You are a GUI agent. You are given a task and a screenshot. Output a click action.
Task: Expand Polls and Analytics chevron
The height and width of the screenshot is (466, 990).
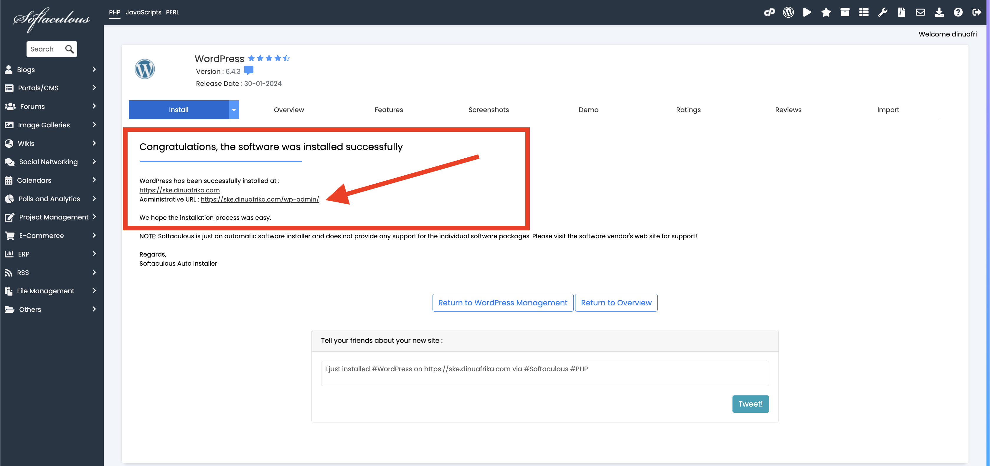click(94, 199)
